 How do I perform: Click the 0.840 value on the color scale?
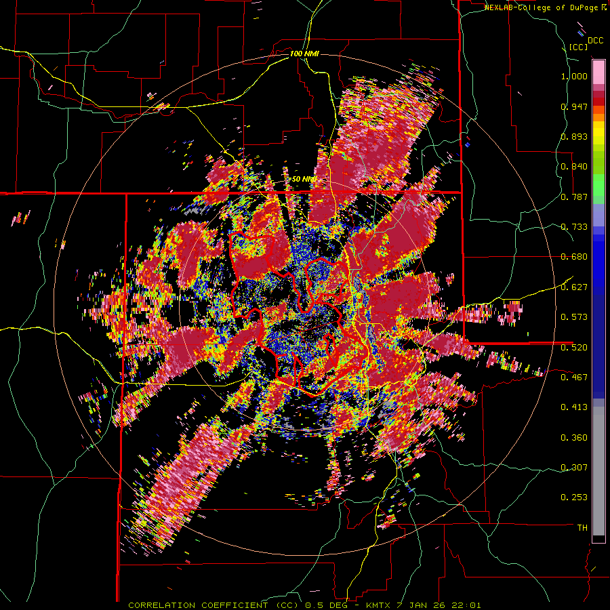(574, 167)
